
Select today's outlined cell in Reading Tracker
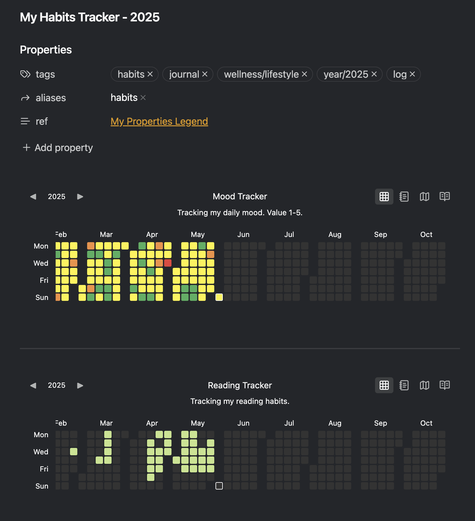coord(219,486)
